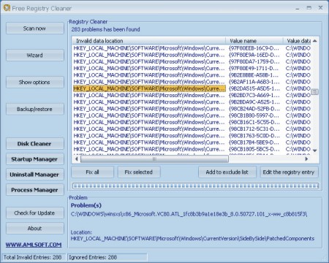This screenshot has width=329, height=263.
Task: Select row with value {97F80DA7-1759-D...
Action: click(x=192, y=61)
